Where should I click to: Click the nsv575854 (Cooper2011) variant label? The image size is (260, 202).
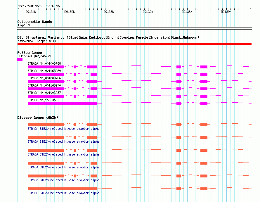coord(37,41)
